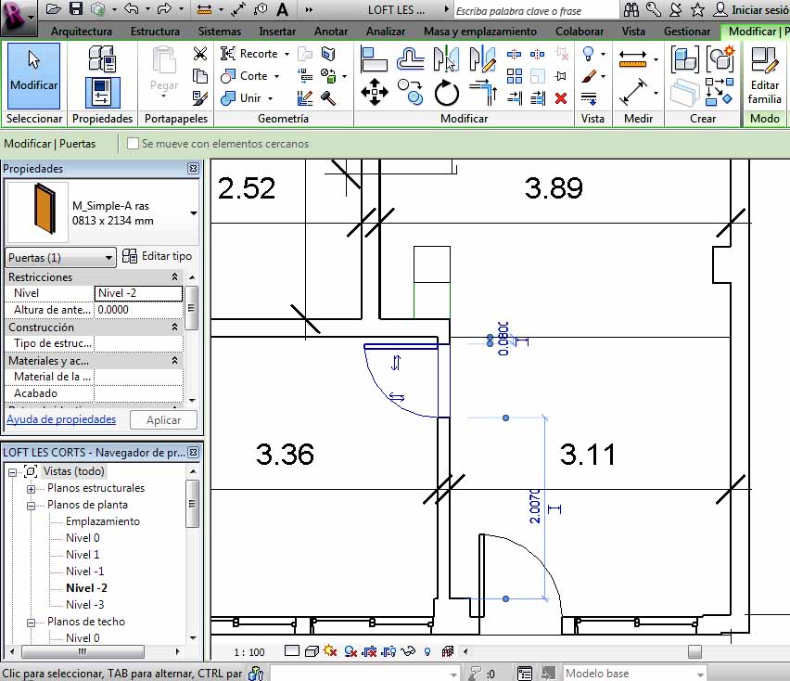The image size is (790, 681).
Task: Click the Cut to clipboard scissors icon
Action: click(199, 54)
